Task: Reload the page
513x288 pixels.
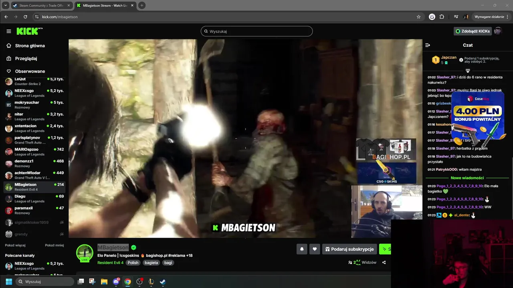Action: pos(25,17)
